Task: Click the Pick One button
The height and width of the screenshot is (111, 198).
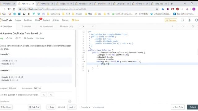Action: pos(34,107)
